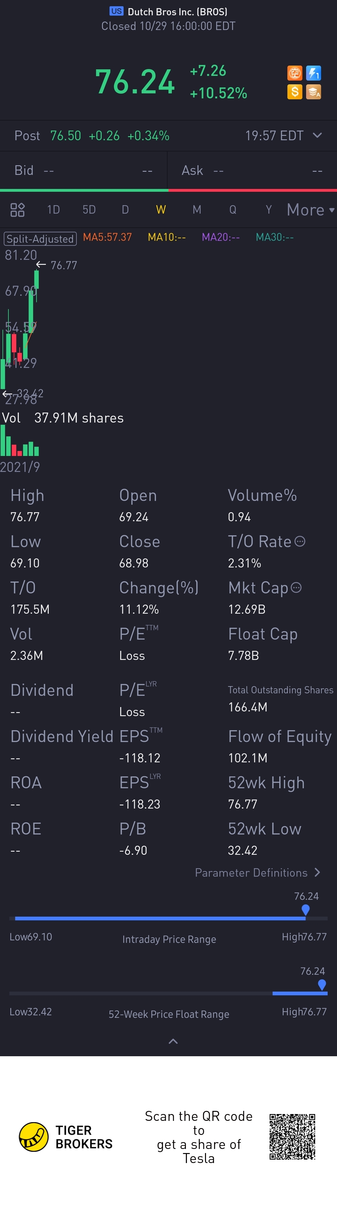The width and height of the screenshot is (337, 1218).
Task: Collapse the stock details panel
Action: (173, 1041)
